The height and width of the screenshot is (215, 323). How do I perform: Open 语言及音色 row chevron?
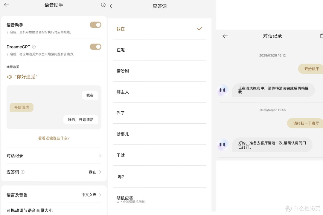(100, 195)
